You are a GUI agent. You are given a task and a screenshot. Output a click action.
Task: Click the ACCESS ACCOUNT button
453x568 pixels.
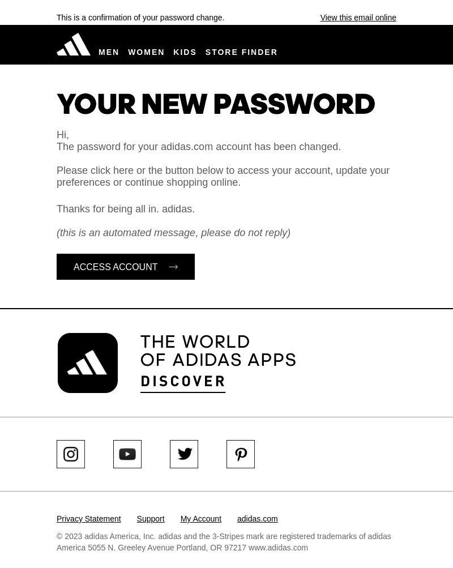pyautogui.click(x=126, y=267)
